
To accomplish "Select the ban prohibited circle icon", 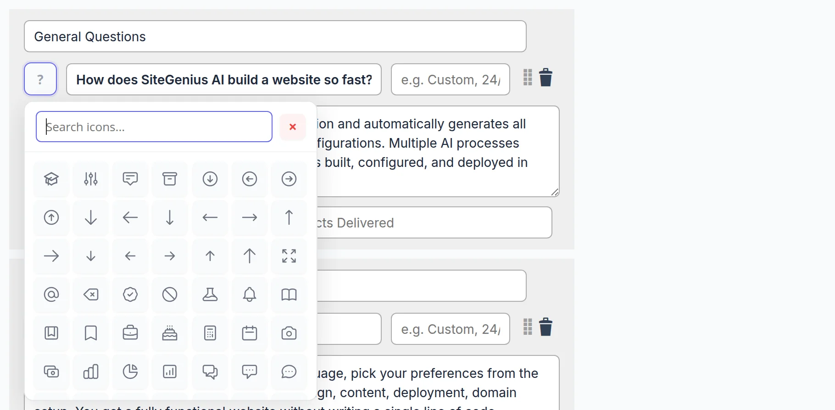I will tap(170, 294).
